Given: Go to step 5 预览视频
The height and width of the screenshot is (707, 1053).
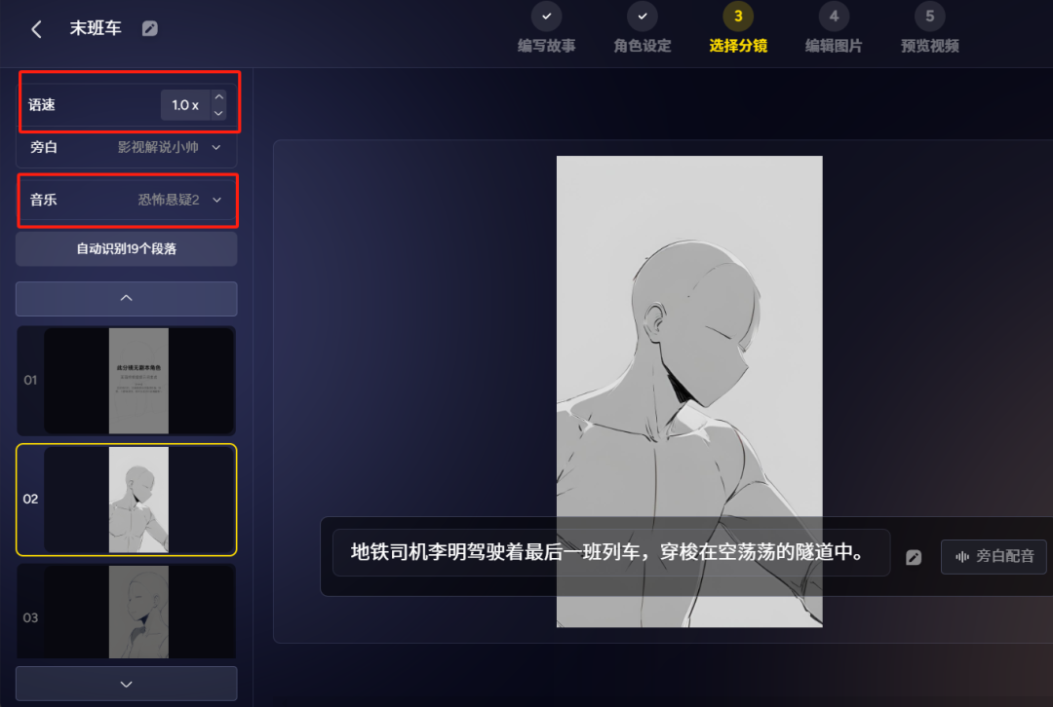Looking at the screenshot, I should 929,29.
